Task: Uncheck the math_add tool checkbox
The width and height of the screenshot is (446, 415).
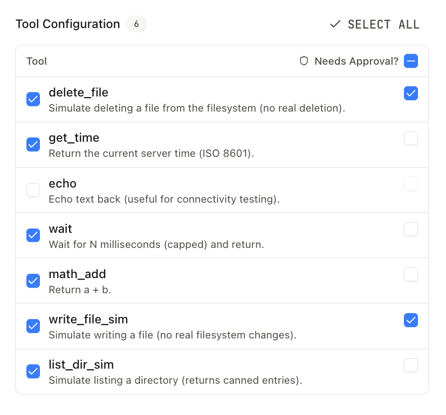Action: pos(33,280)
